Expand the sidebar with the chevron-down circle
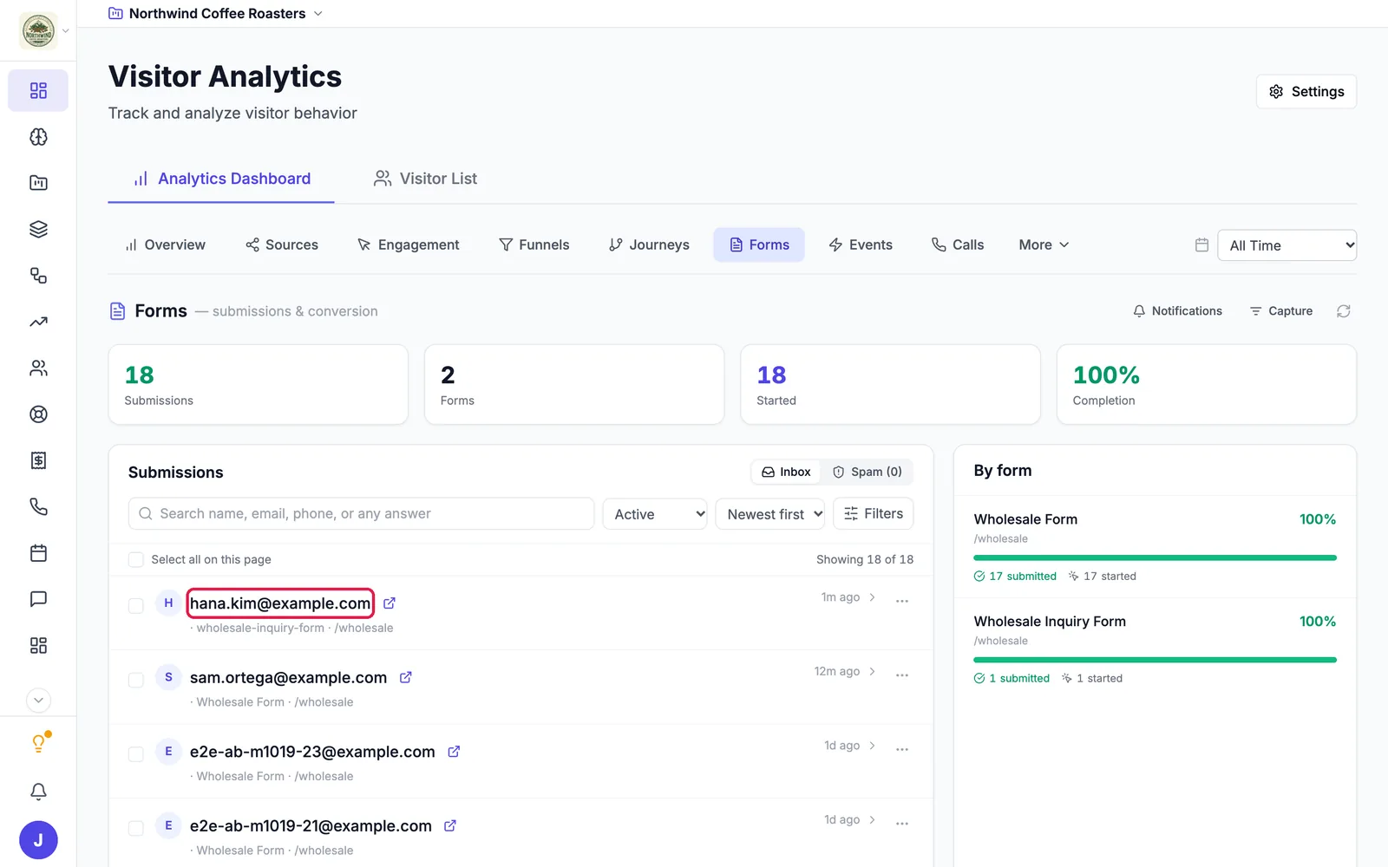The image size is (1388, 867). (38, 701)
